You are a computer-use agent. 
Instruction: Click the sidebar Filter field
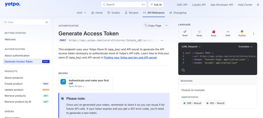coord(27,22)
